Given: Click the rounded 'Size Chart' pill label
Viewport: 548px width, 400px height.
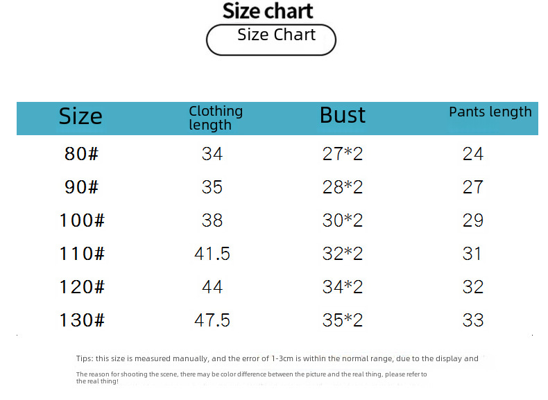Looking at the screenshot, I should tap(271, 40).
